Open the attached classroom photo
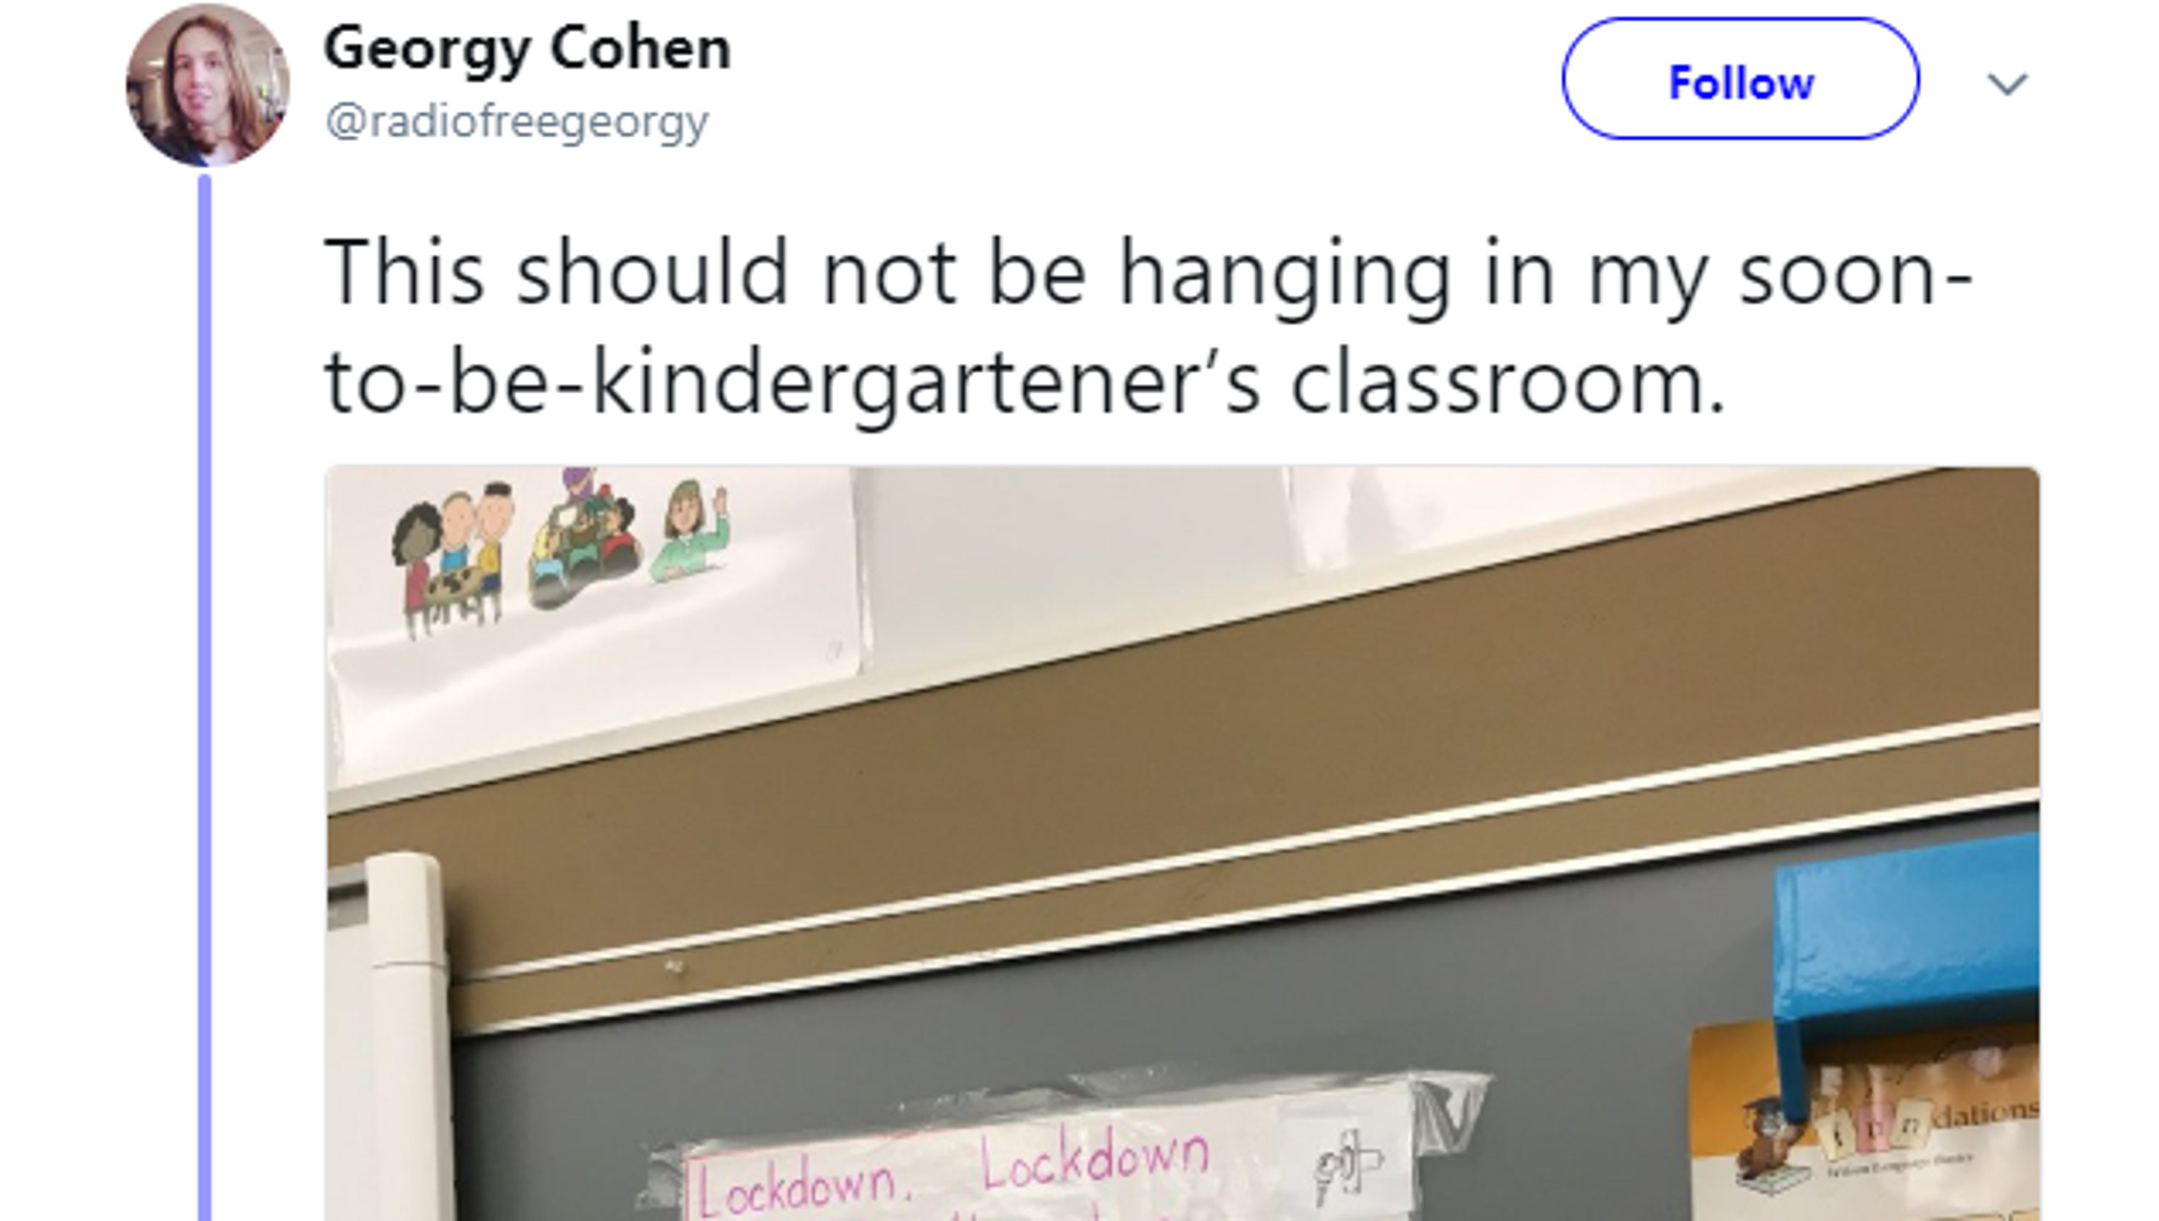The image size is (2159, 1221). [x=1183, y=844]
